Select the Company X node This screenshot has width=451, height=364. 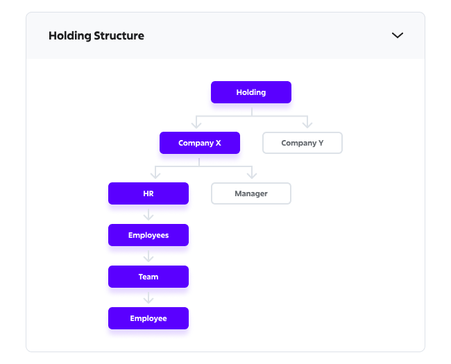200,143
